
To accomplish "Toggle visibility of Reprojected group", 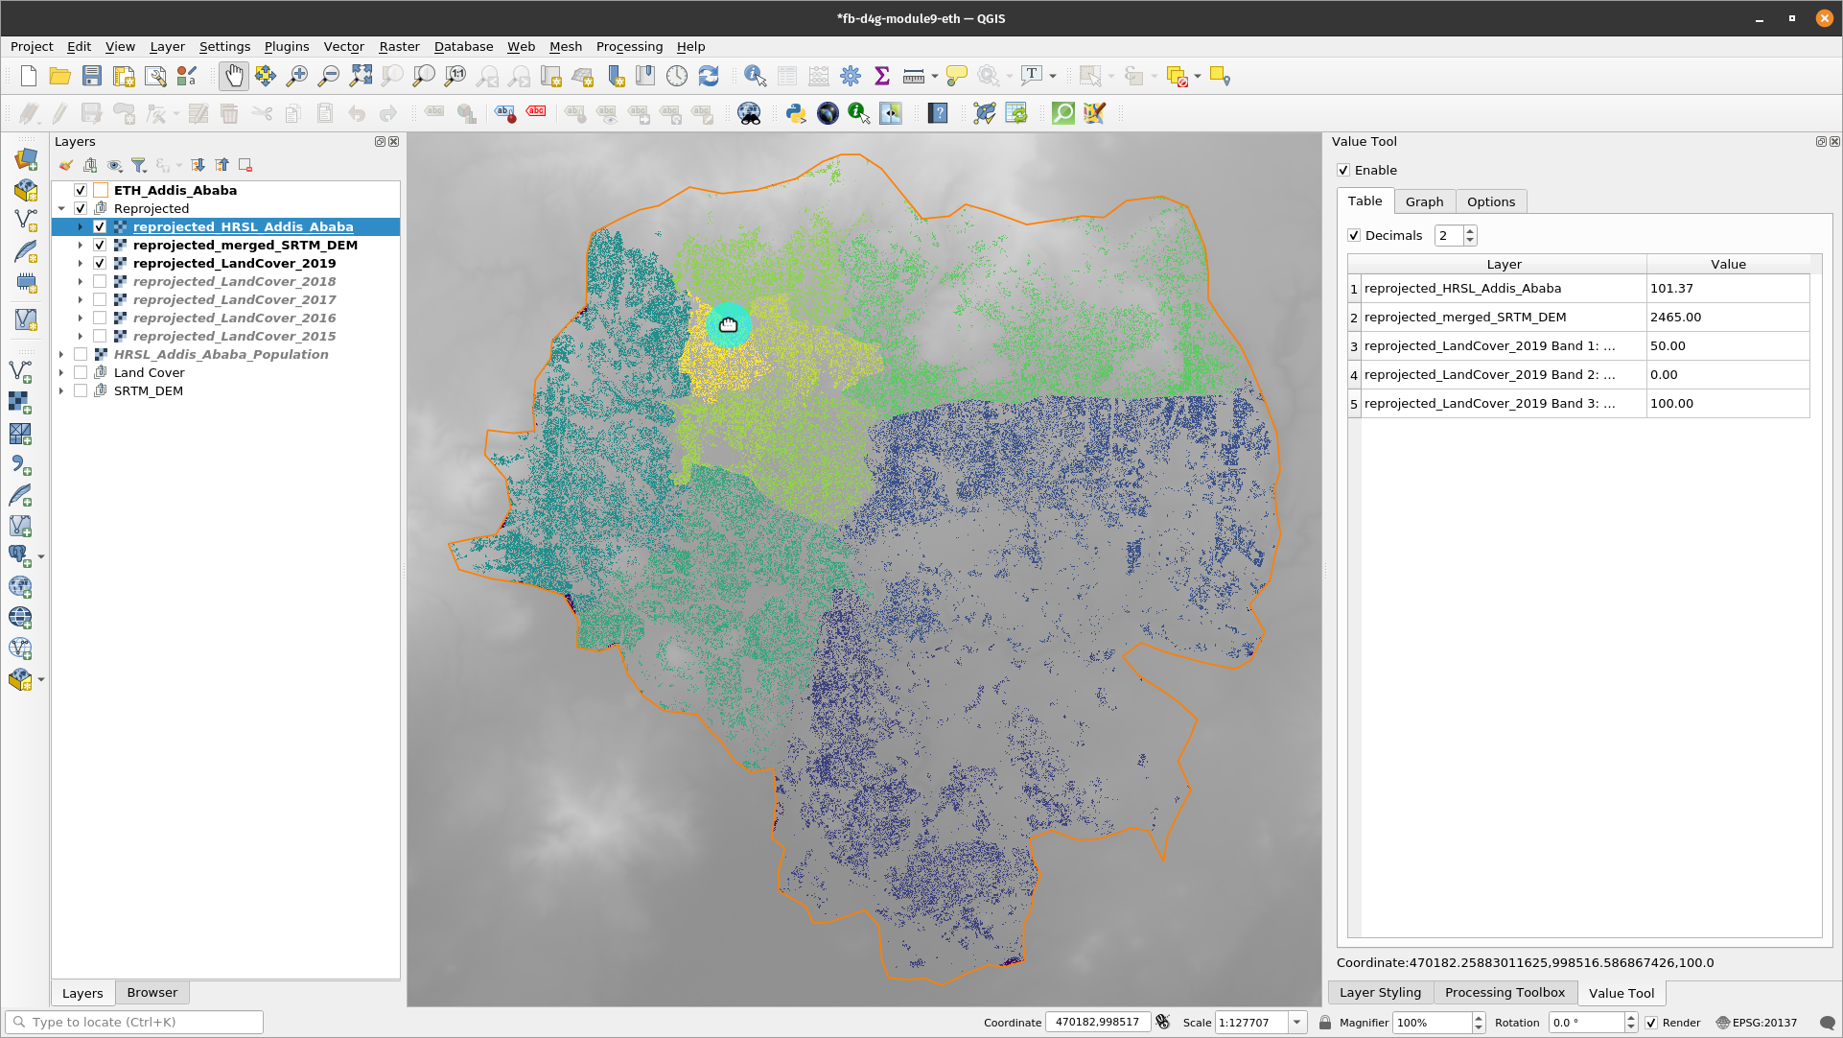I will (x=81, y=208).
